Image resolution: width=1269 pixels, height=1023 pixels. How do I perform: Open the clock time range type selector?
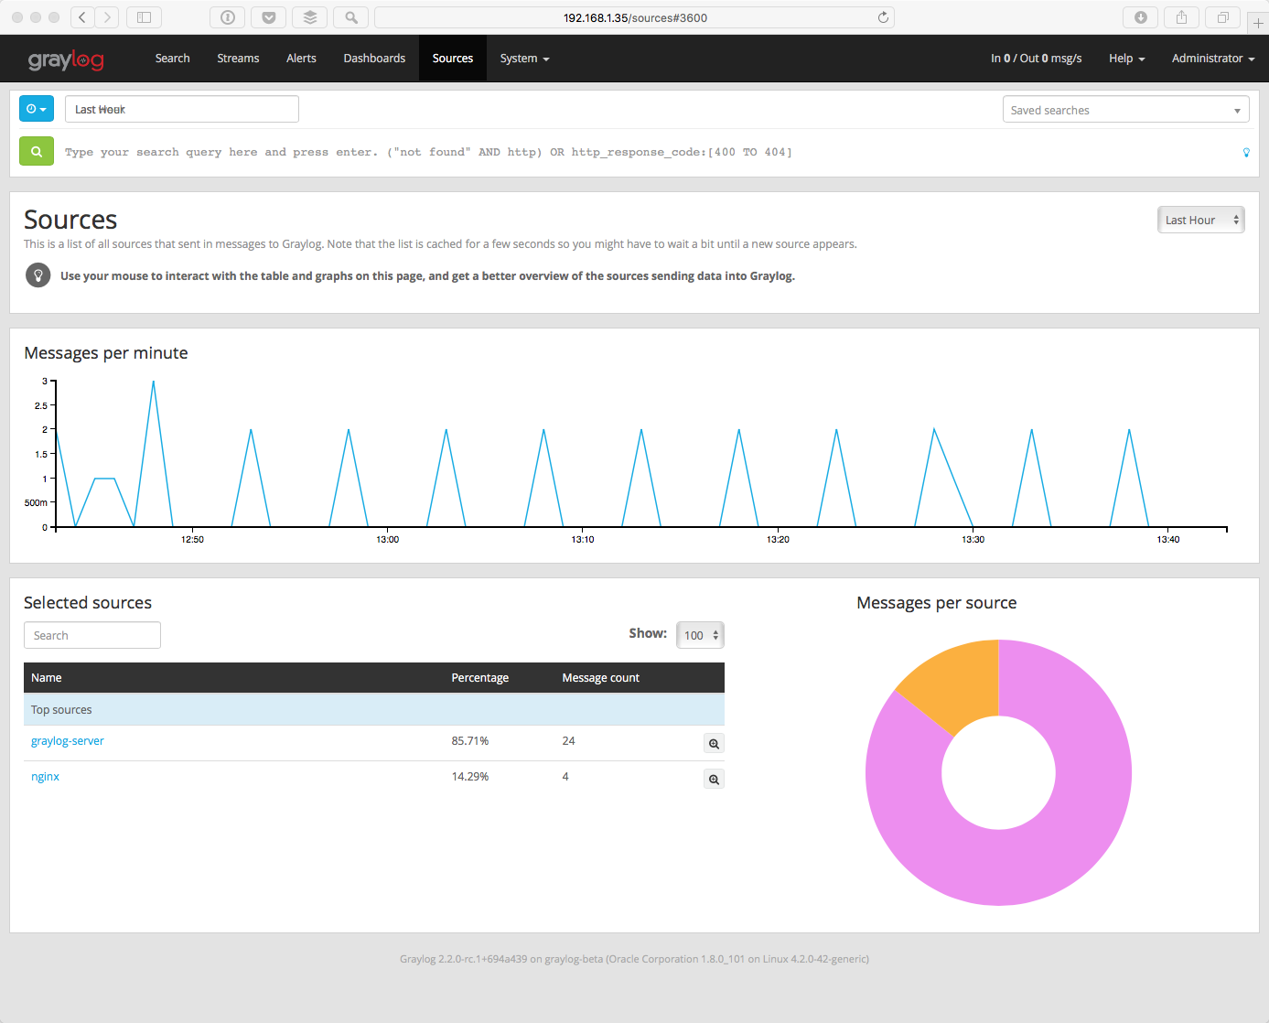(x=37, y=109)
